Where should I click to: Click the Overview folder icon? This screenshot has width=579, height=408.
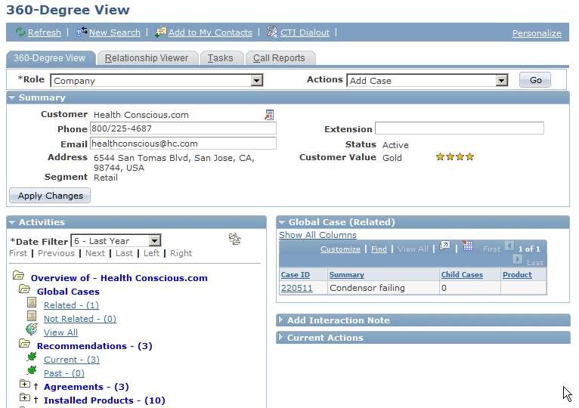point(18,276)
